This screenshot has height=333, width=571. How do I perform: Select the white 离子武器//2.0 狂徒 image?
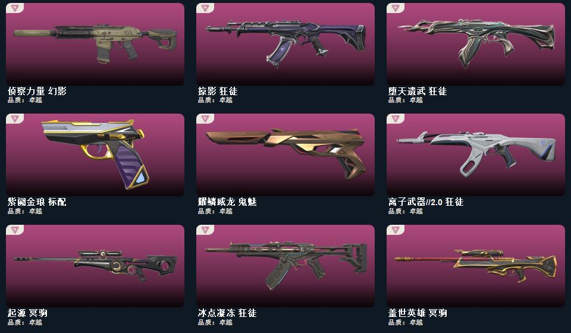[x=476, y=154]
